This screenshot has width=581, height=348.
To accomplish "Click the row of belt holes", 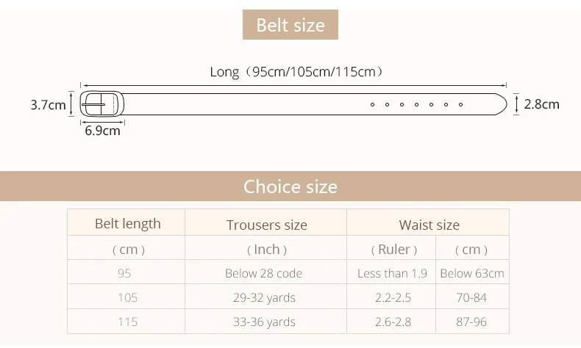I will [x=416, y=104].
